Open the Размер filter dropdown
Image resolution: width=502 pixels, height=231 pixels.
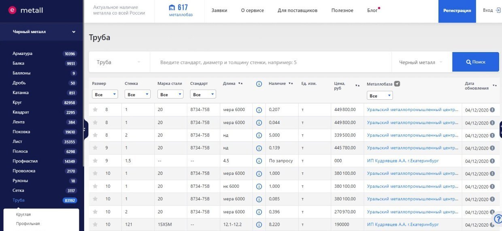pyautogui.click(x=105, y=94)
